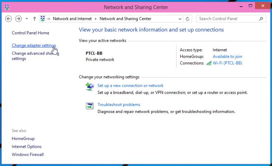Screen dimensions: 272x166
Task: Maximize the Network and Sharing Center window
Action: [x=251, y=6]
